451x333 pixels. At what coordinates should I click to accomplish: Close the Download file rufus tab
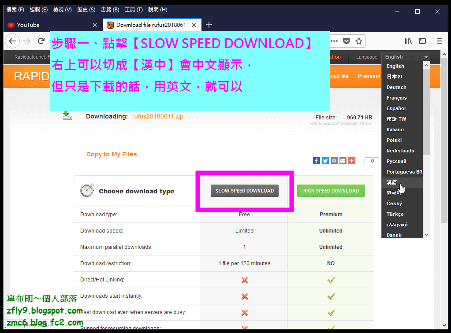(x=194, y=25)
